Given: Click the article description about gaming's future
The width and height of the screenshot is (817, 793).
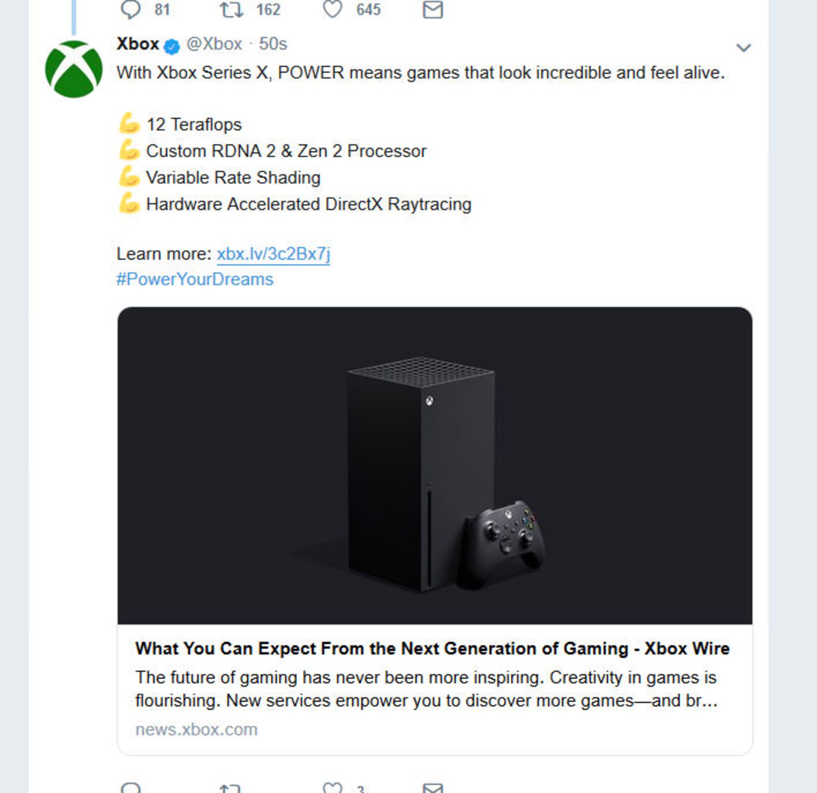Looking at the screenshot, I should pos(426,689).
